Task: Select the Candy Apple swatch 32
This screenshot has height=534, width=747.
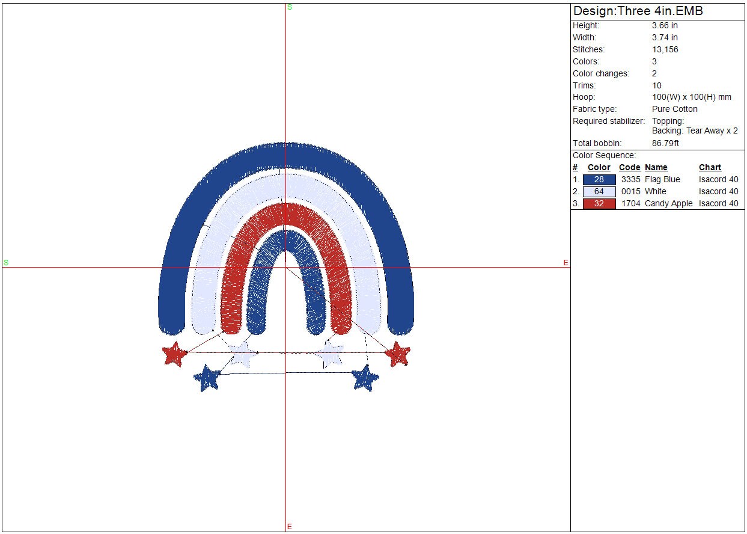Action: point(599,204)
